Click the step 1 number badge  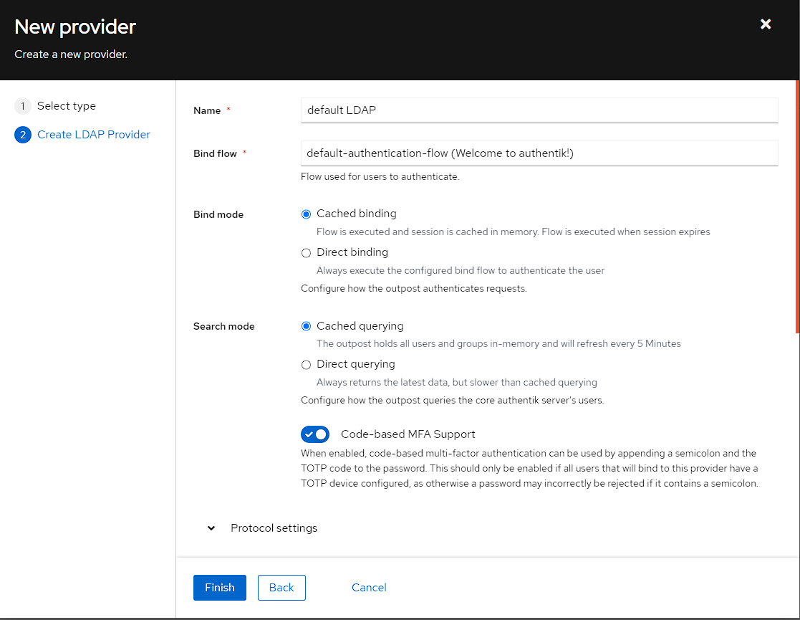click(23, 106)
